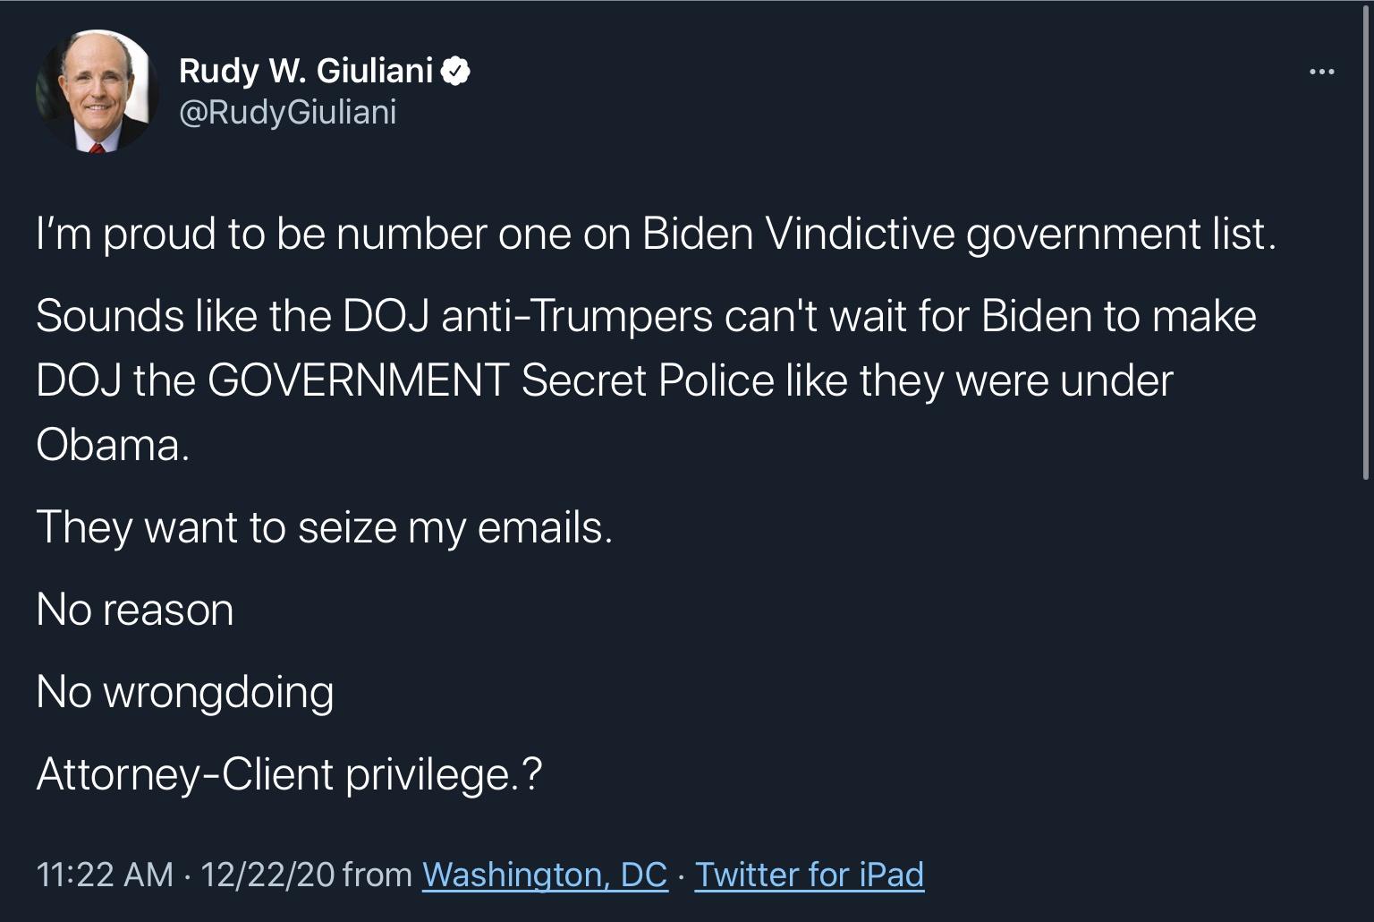Click the 'No wrongdoing' line
This screenshot has width=1374, height=922.
[184, 690]
